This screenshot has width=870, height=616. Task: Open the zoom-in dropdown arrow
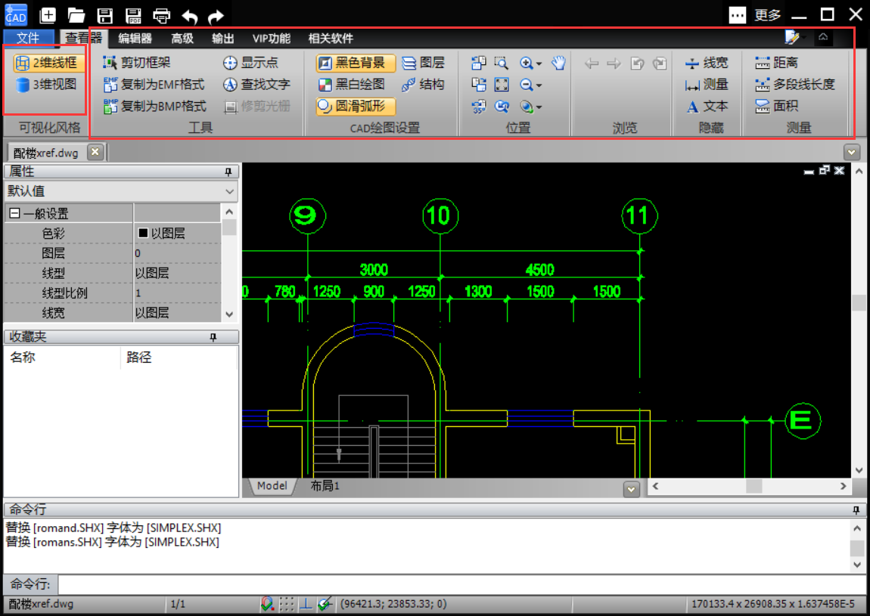click(539, 64)
